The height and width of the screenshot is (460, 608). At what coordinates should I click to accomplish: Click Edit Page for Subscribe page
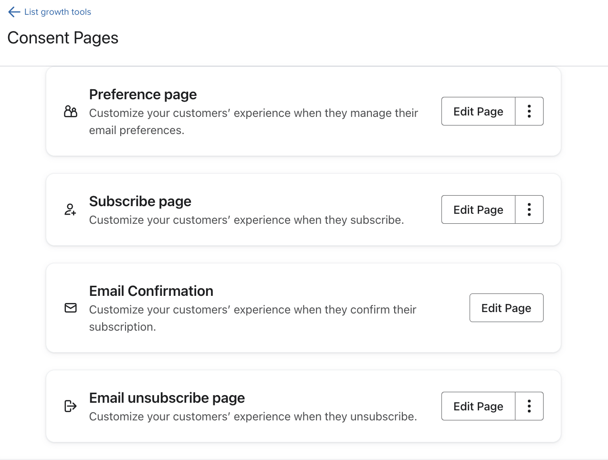point(478,209)
